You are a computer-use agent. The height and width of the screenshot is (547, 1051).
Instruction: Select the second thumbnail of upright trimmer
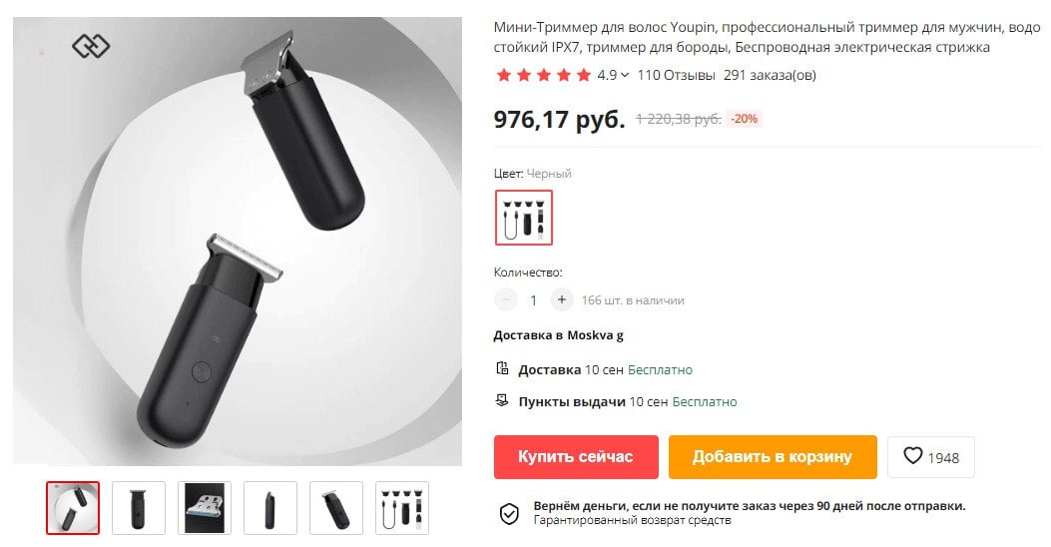point(139,508)
